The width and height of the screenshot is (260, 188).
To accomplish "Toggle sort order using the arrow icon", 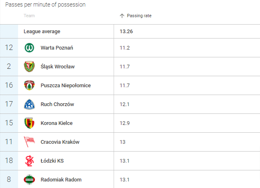I will point(122,16).
